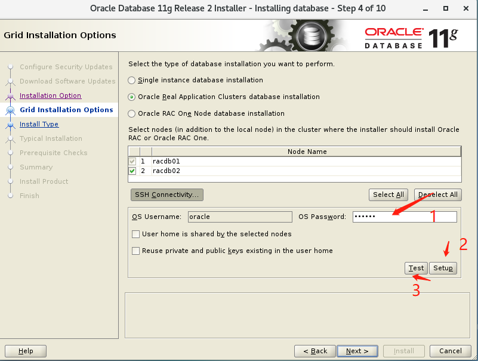Click the Help button
The height and width of the screenshot is (361, 478).
tap(26, 351)
